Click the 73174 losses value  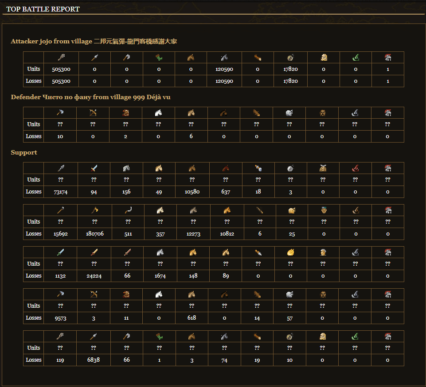point(61,192)
